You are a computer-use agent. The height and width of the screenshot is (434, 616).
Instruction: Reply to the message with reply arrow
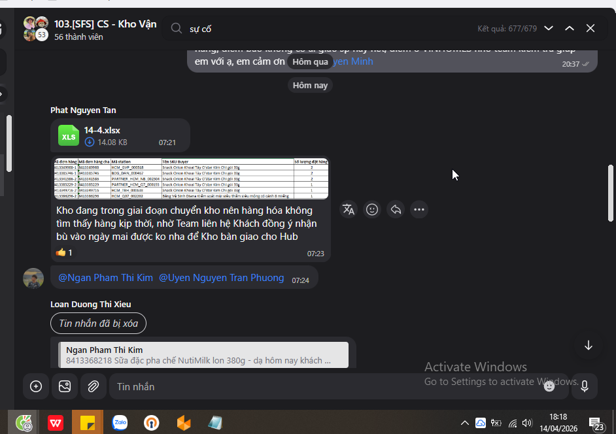[x=396, y=209]
